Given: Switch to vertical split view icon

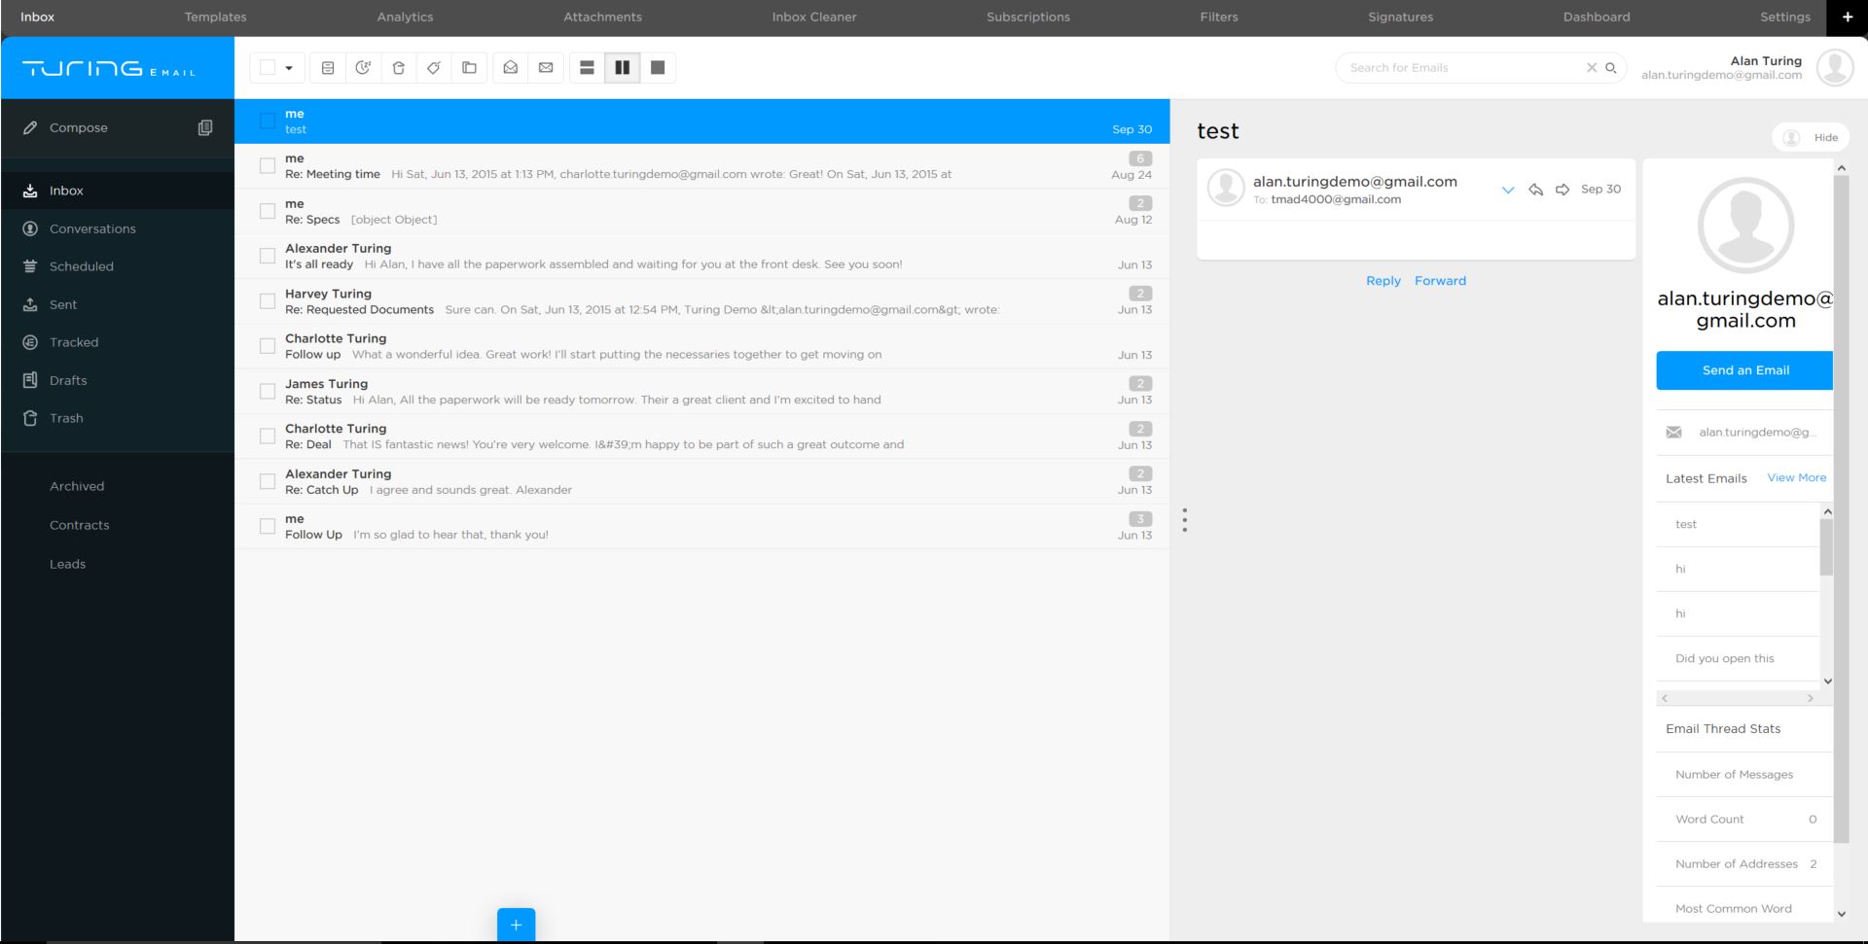Looking at the screenshot, I should (x=623, y=68).
